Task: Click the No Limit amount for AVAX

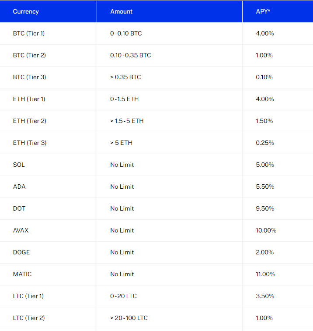Action: click(x=122, y=230)
